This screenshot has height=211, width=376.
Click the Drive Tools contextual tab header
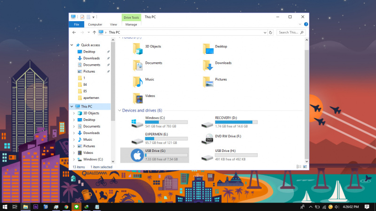(131, 17)
